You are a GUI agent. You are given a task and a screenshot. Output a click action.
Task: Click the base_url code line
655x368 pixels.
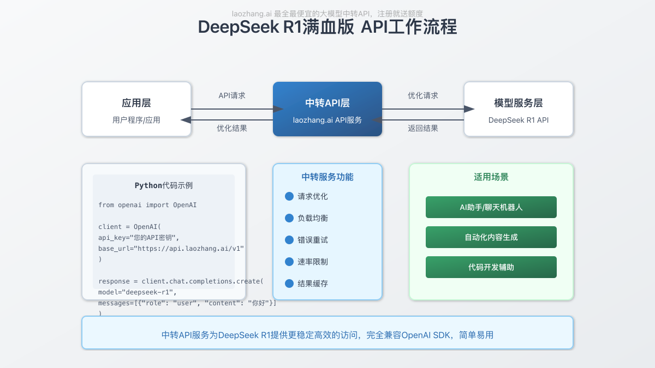171,249
